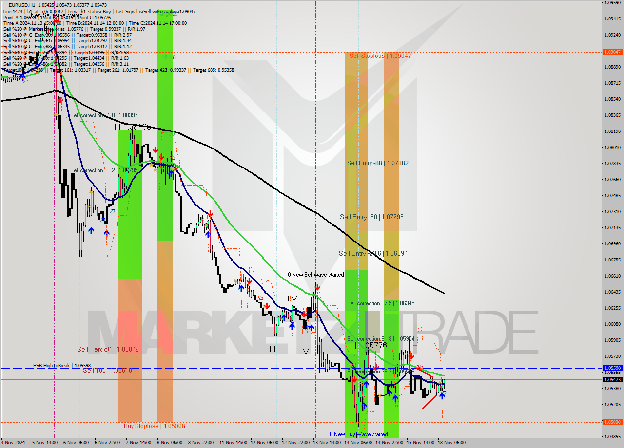The image size is (624, 448).
Task: Click the 1.09590 price axis value
Action: click(x=612, y=3)
